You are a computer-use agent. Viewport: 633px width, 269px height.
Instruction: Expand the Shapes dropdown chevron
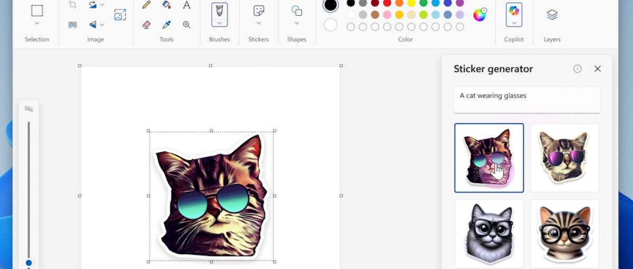(x=297, y=23)
